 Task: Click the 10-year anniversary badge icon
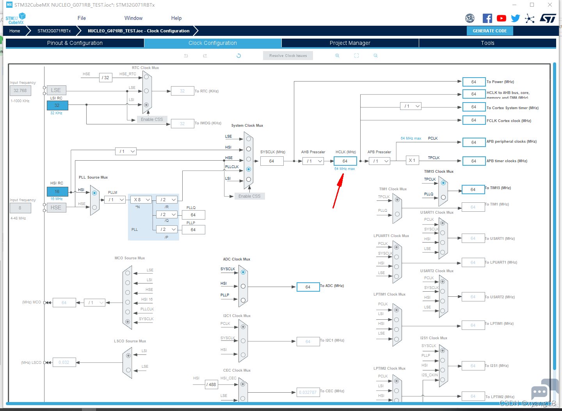click(x=470, y=18)
